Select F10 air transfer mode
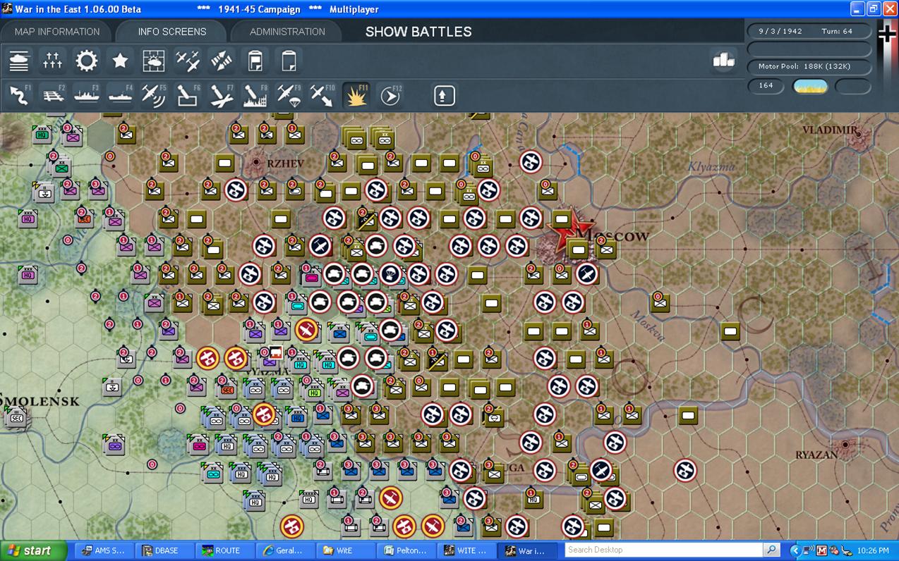Viewport: 899px width, 561px height. 322,95
